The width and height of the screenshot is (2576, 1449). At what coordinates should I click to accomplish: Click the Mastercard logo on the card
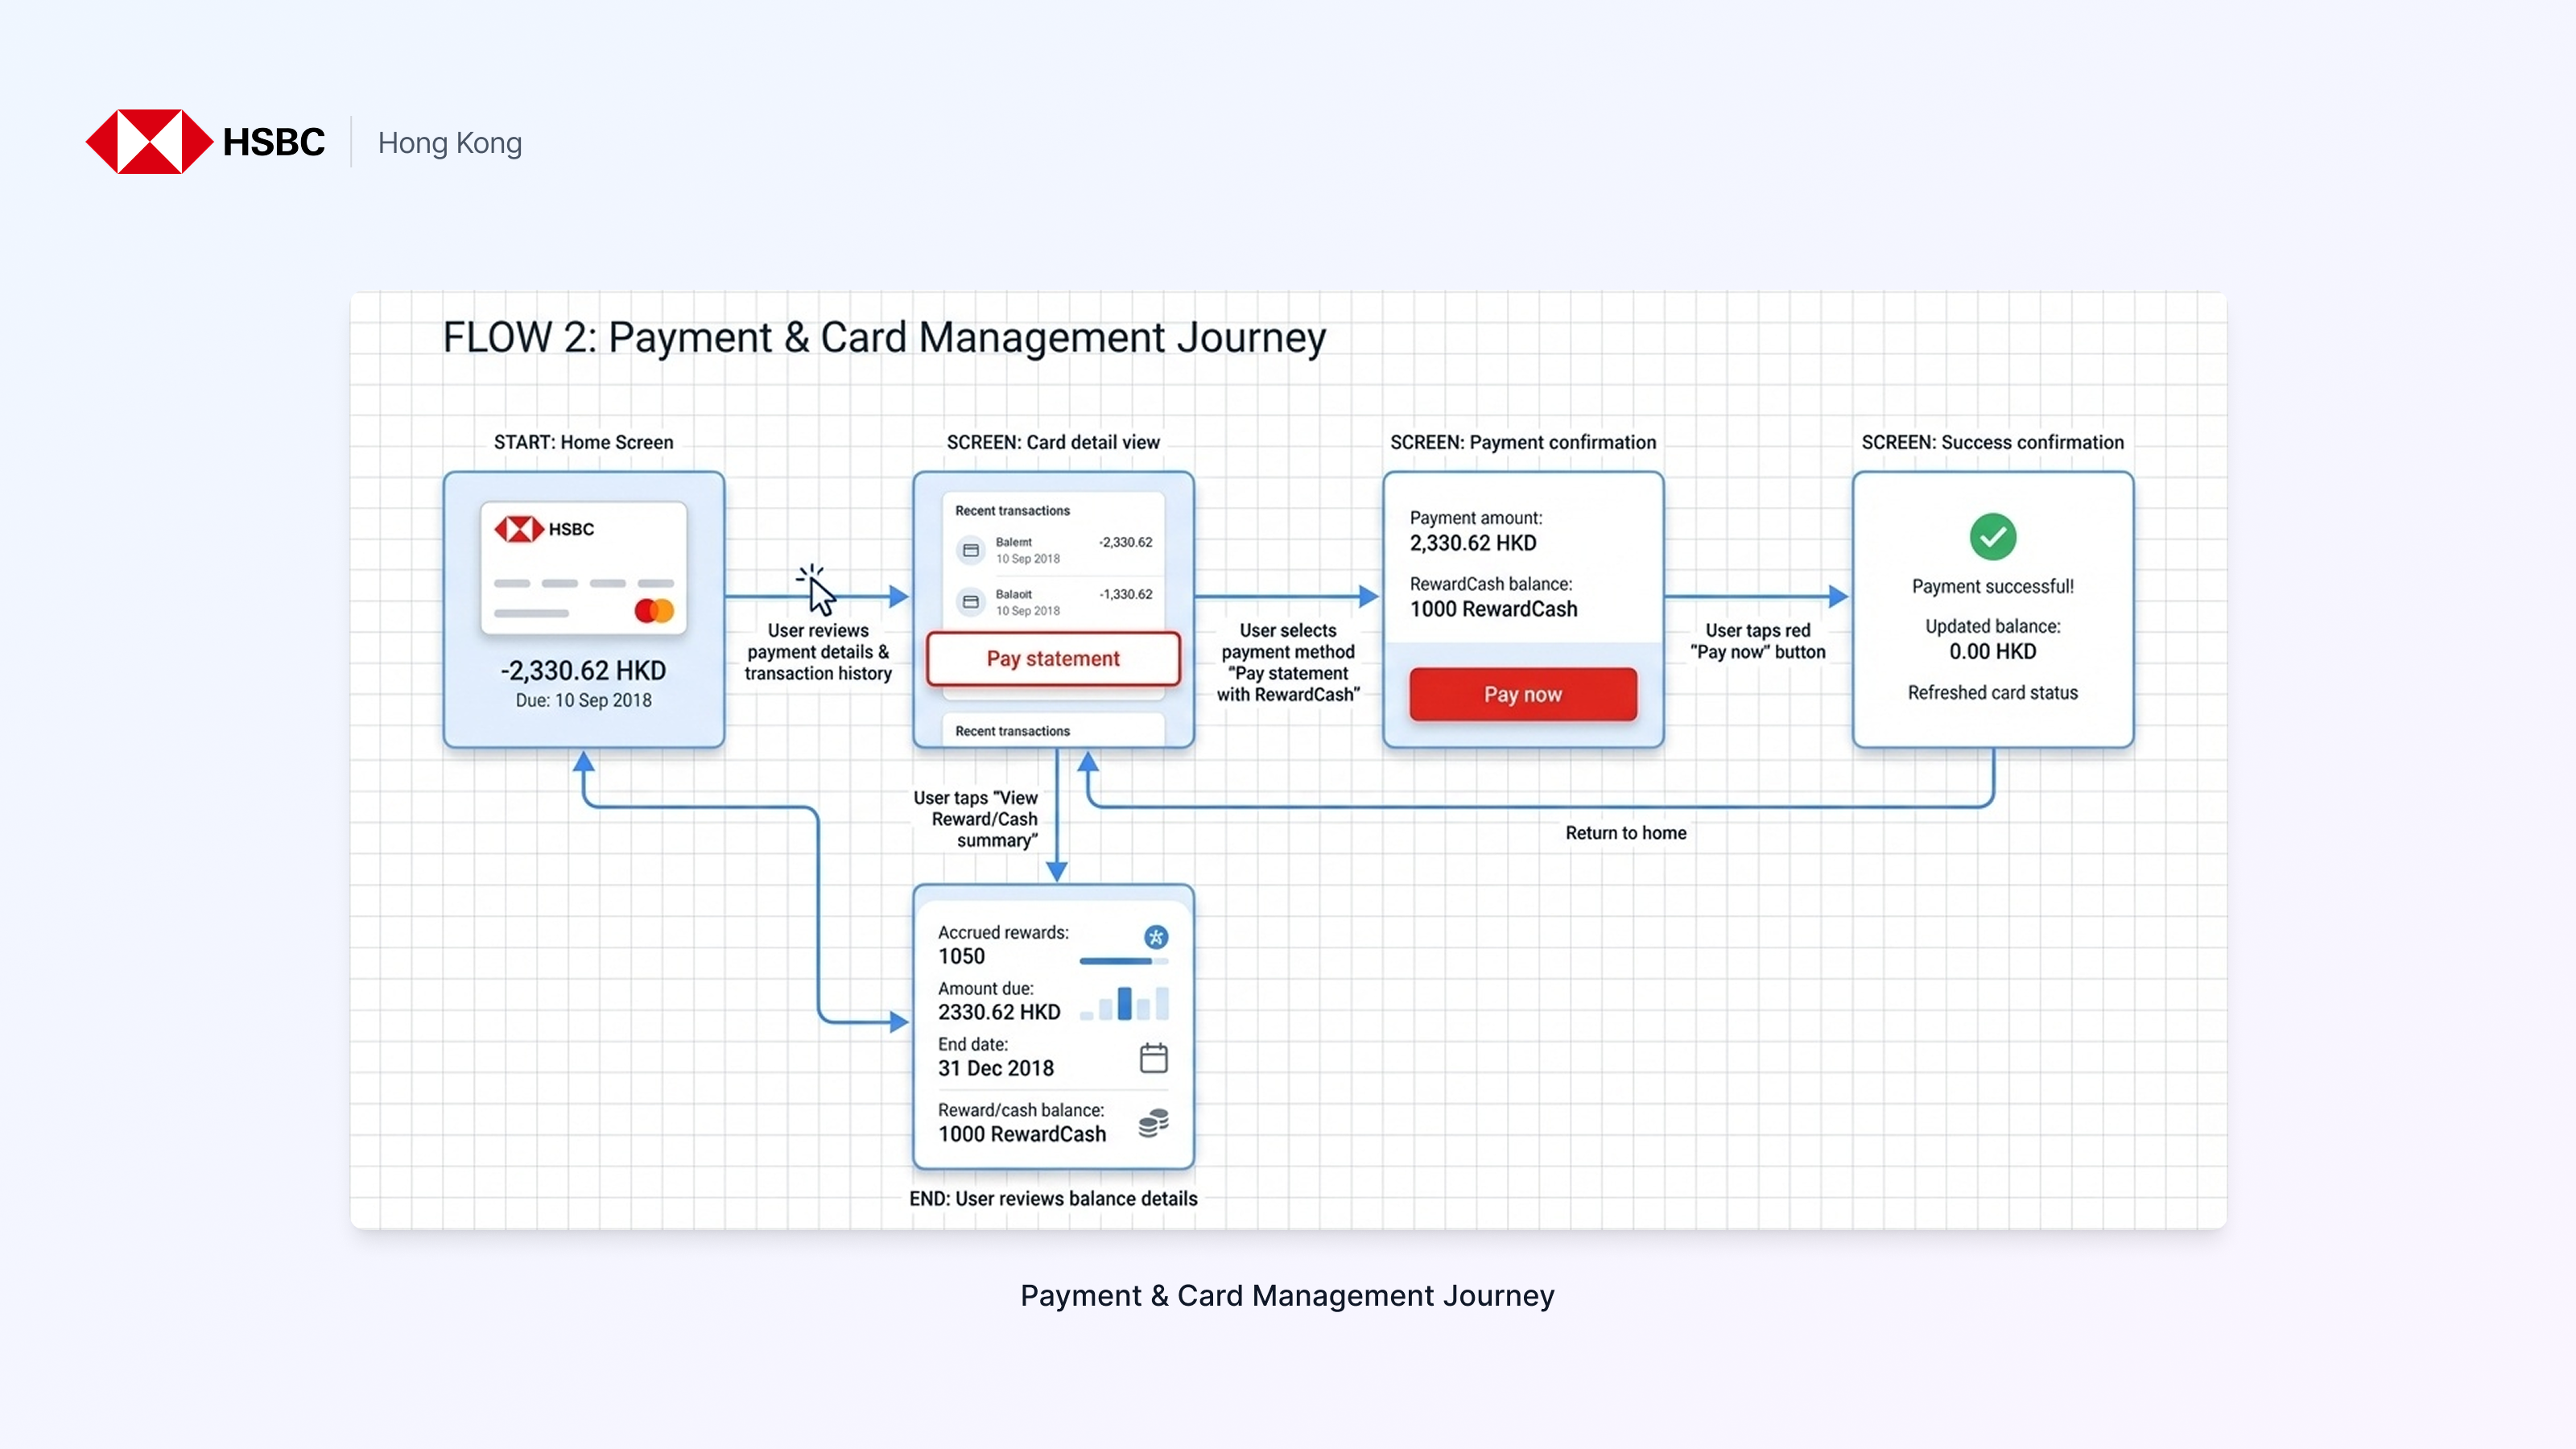(x=654, y=610)
